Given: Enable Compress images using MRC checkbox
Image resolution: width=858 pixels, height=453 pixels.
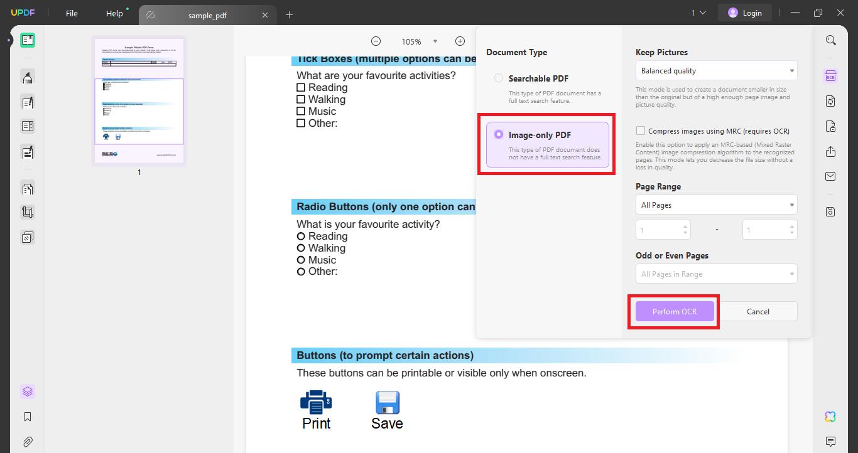Looking at the screenshot, I should click(x=640, y=131).
